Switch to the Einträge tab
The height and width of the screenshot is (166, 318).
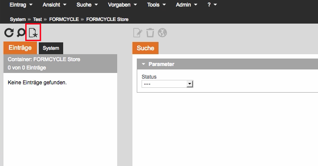point(20,48)
